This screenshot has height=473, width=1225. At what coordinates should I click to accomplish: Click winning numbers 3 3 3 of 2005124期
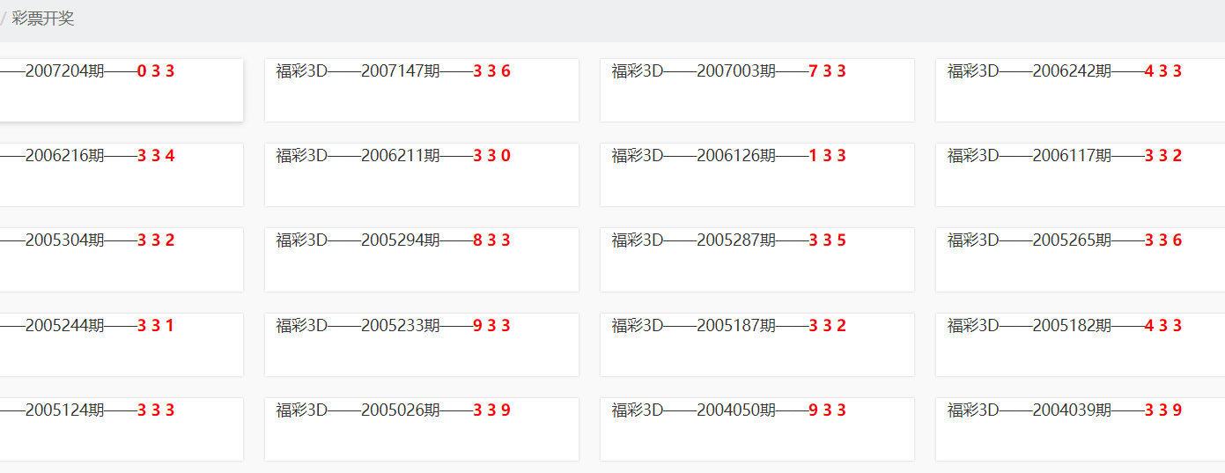(x=157, y=410)
